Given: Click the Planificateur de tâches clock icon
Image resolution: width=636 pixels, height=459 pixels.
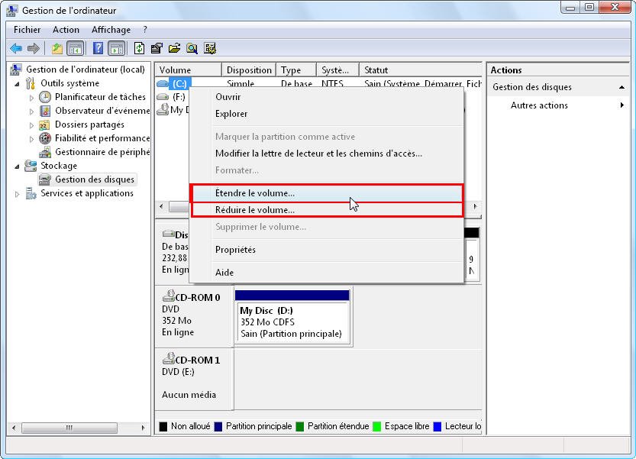Looking at the screenshot, I should point(44,97).
